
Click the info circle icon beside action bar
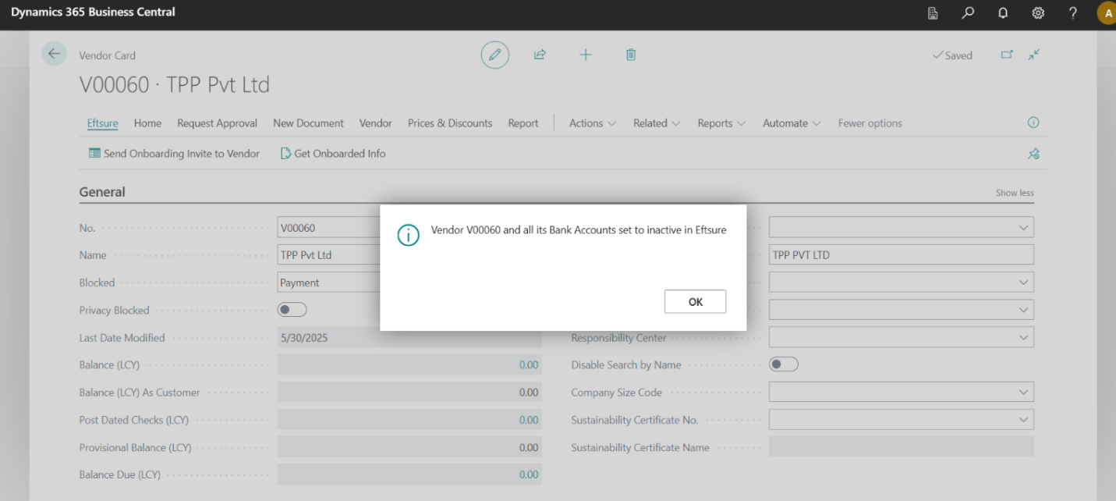click(x=1033, y=123)
